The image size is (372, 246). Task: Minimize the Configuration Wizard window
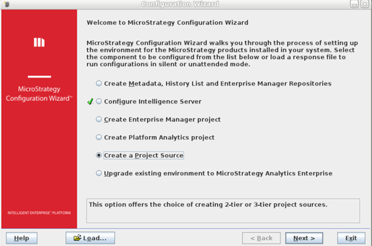coord(354,4)
